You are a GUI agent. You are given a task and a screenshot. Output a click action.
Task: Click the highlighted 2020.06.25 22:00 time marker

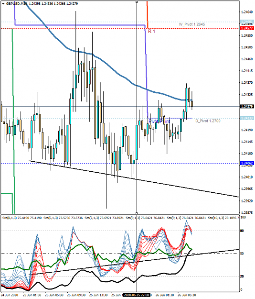[x=137, y=295]
